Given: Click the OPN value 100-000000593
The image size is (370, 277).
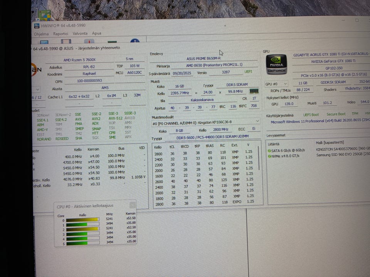Looking at the screenshot, I should tap(89, 81).
